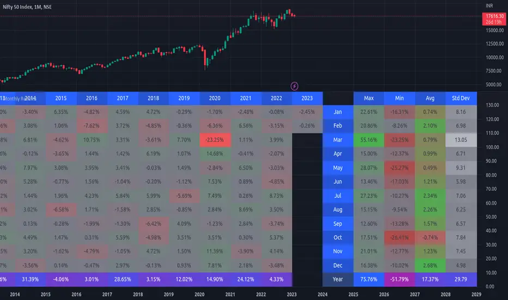Select the Dec month label
The height and width of the screenshot is (300, 508).
click(338, 265)
